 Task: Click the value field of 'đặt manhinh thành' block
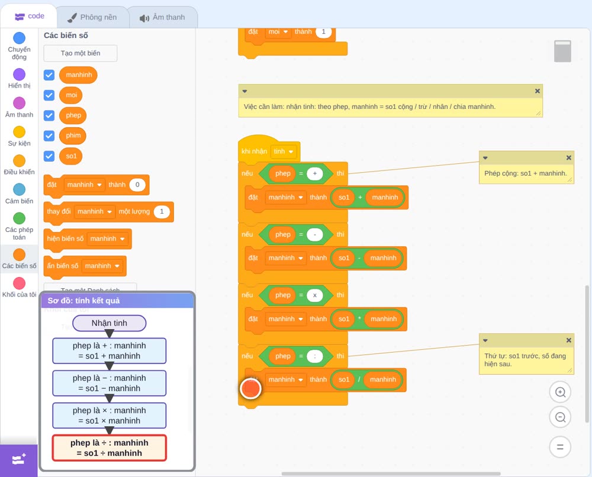point(137,185)
